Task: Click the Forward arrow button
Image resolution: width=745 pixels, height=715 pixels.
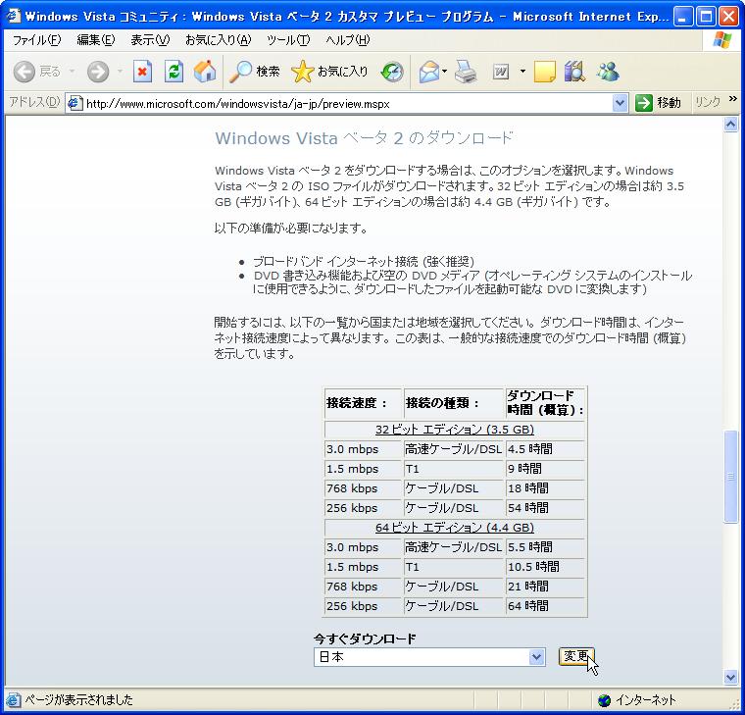Action: pyautogui.click(x=98, y=72)
